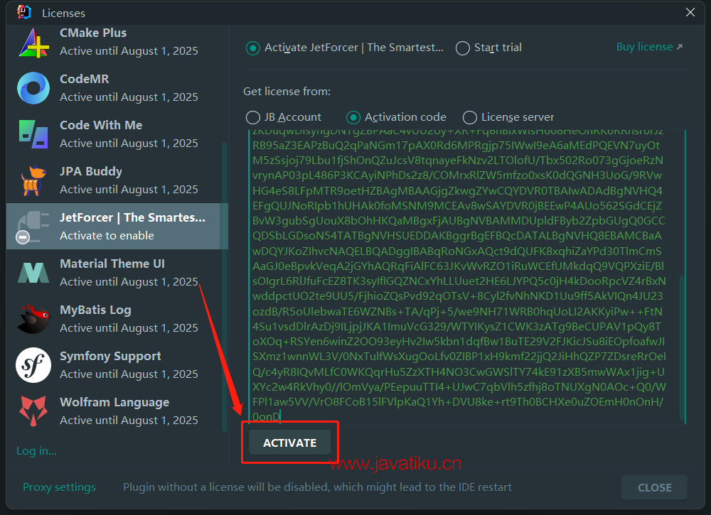Open Proxy settings
Screen dimensions: 711x515
tap(60, 487)
